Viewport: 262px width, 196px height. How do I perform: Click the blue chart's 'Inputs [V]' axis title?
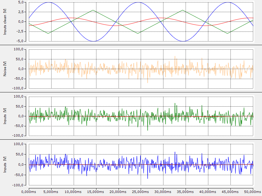pyautogui.click(x=5, y=164)
